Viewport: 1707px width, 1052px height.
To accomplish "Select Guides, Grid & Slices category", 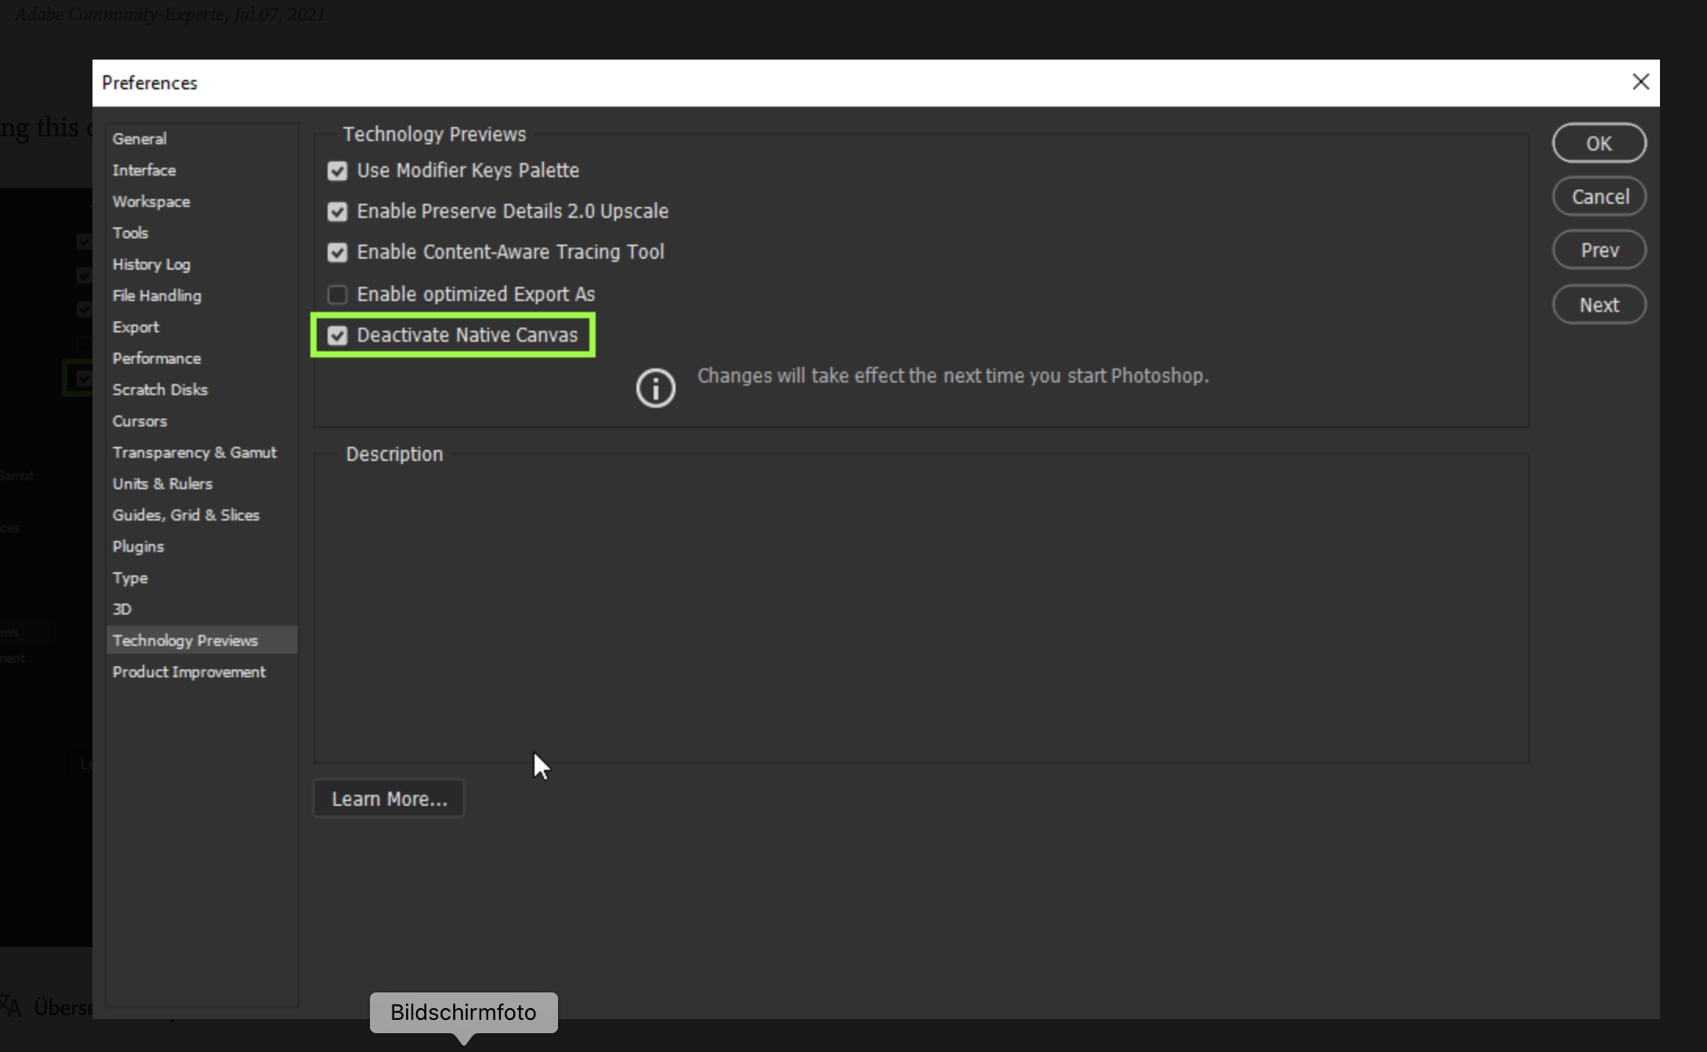I will (186, 515).
